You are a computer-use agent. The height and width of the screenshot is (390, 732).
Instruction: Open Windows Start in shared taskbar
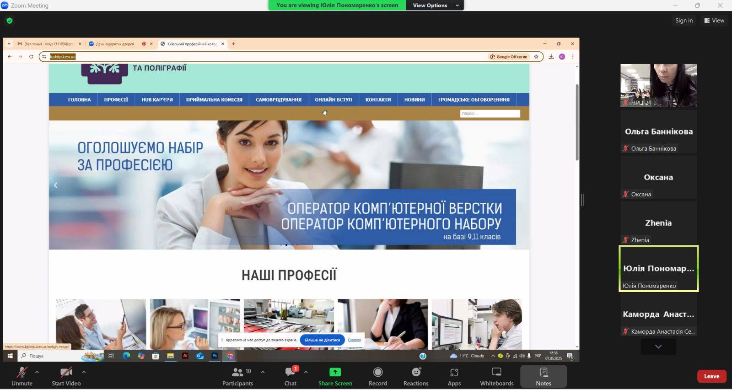(x=10, y=356)
